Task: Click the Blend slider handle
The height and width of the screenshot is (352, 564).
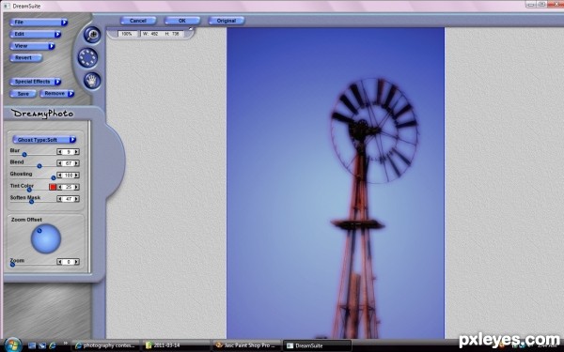Action: (x=39, y=166)
